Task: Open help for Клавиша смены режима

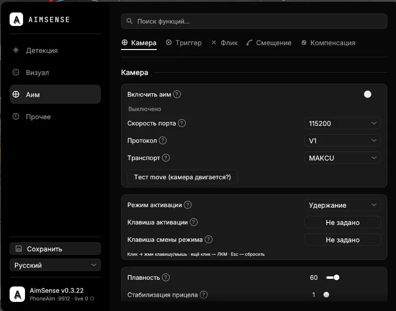Action: pyautogui.click(x=209, y=239)
